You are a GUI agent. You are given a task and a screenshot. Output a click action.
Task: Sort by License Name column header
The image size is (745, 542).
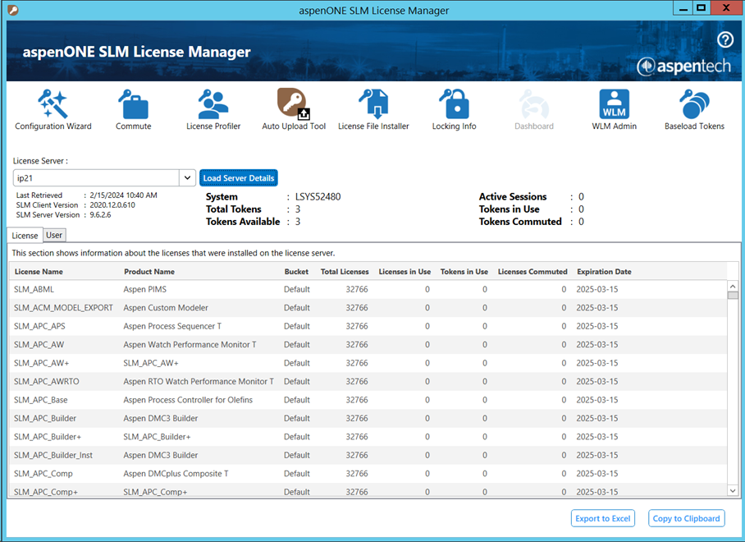click(39, 272)
